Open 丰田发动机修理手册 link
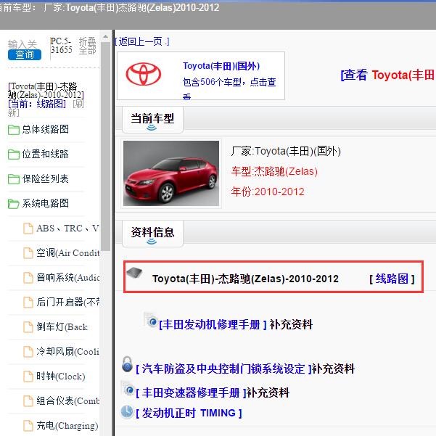Image resolution: width=436 pixels, height=436 pixels. point(213,324)
